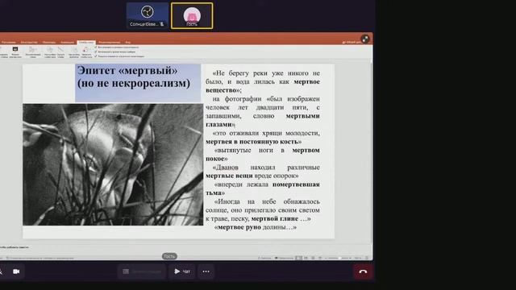Open the custom slide show dropdown
The image size is (516, 290).
point(33,52)
